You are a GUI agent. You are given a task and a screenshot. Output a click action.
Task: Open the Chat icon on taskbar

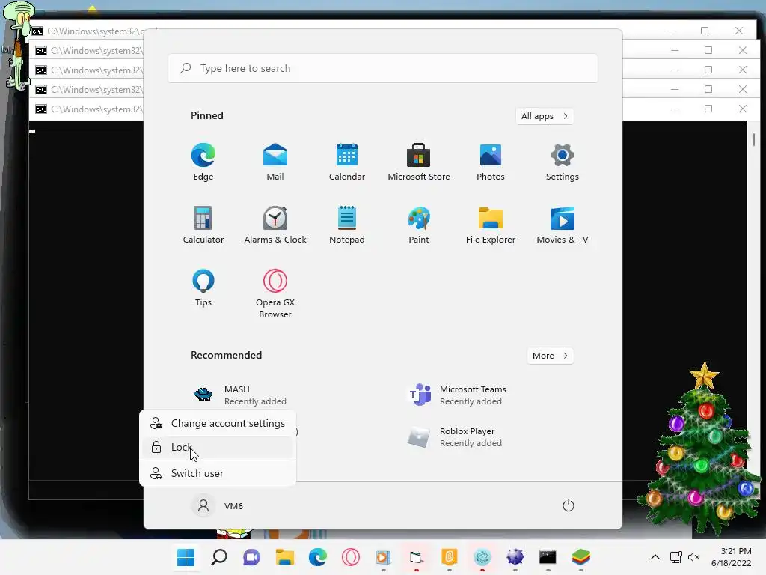click(x=251, y=557)
